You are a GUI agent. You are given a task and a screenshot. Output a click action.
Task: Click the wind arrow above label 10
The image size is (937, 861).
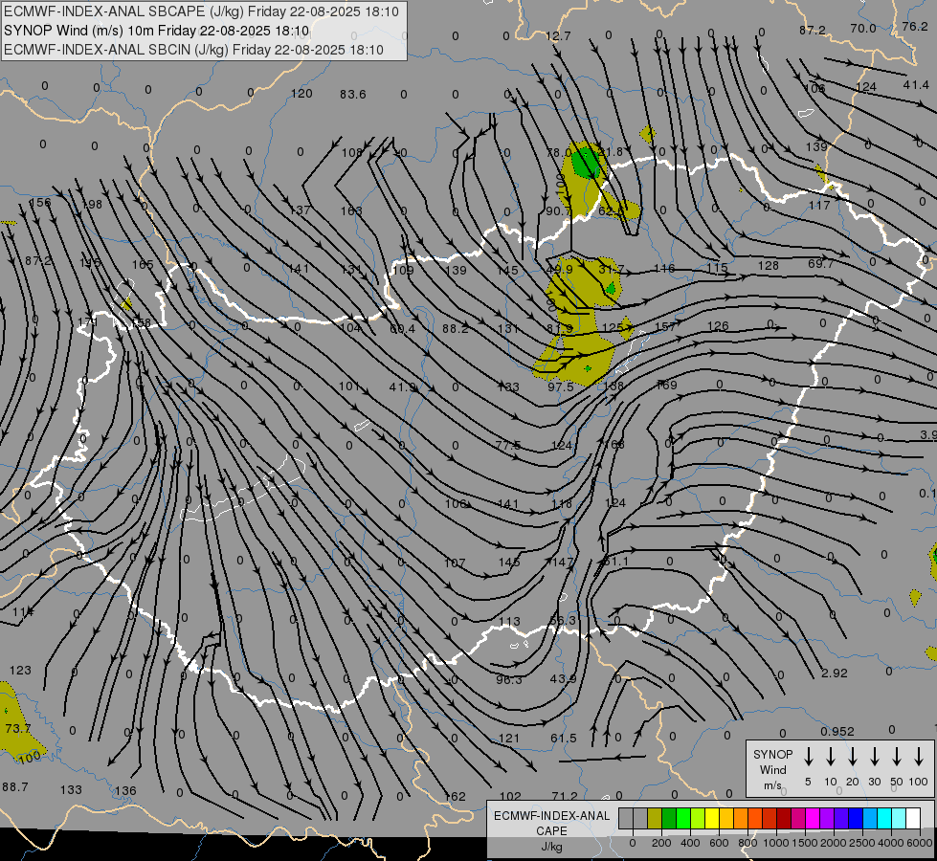click(x=831, y=757)
